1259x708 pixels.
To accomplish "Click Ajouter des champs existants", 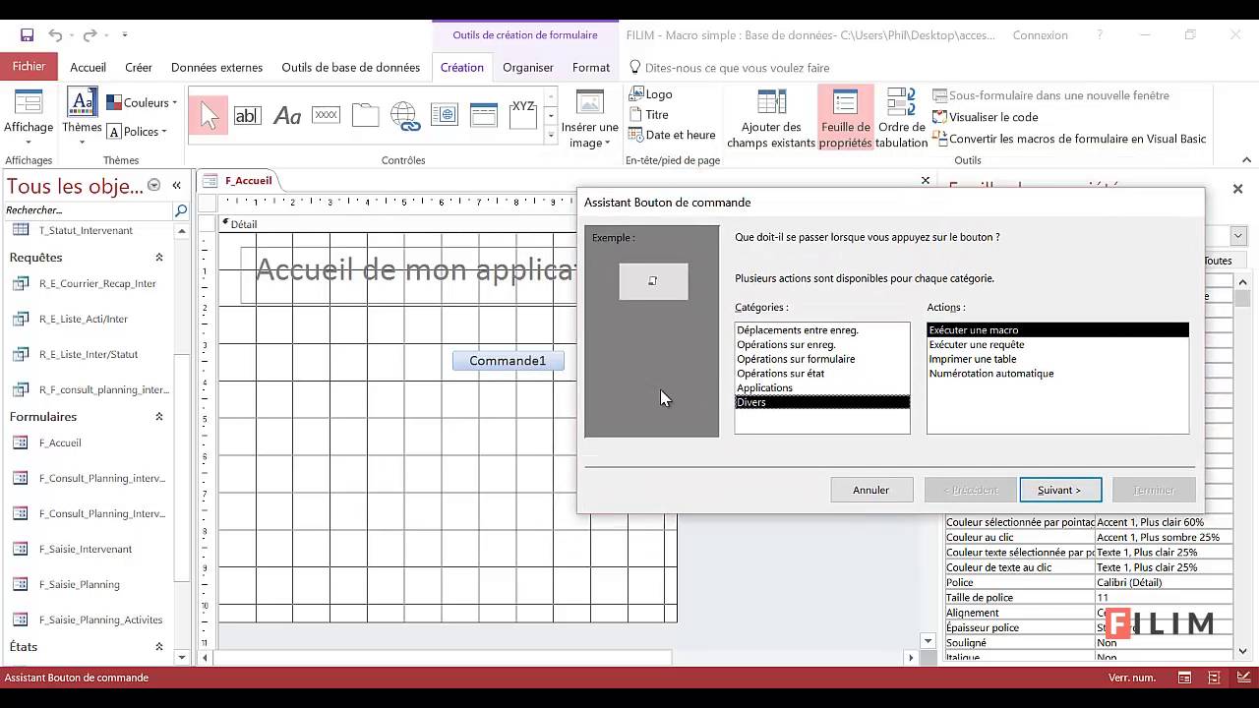I will point(771,120).
